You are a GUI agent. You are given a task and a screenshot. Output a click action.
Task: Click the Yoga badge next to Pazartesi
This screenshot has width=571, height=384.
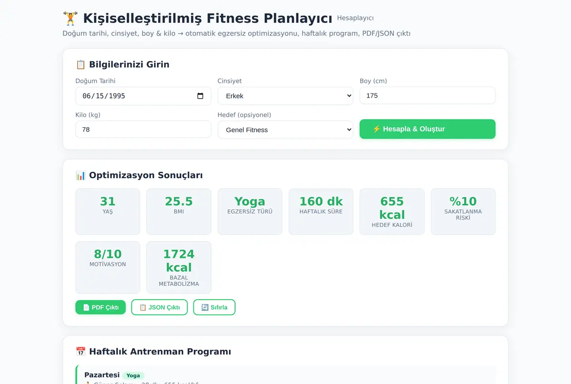(133, 375)
